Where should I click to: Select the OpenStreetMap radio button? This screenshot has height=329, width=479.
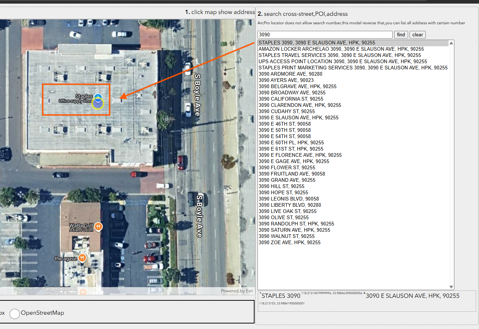tap(15, 314)
